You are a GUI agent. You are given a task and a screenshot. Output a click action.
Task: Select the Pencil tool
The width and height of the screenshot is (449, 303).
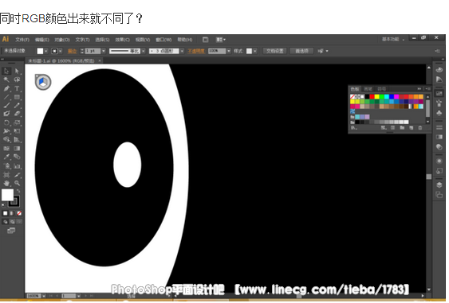coord(17,106)
